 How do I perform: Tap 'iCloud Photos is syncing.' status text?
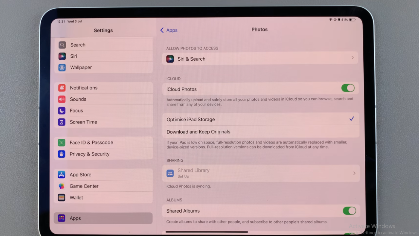(189, 187)
